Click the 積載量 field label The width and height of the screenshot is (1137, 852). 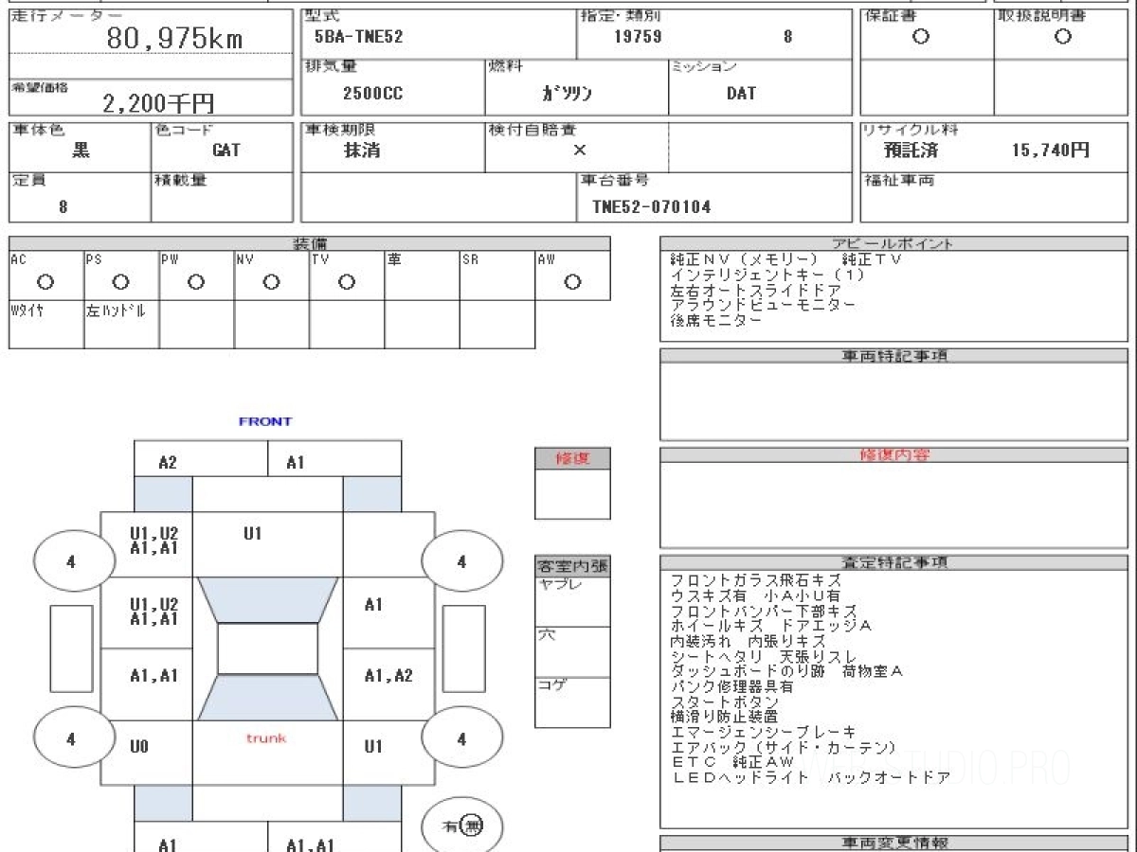click(180, 180)
